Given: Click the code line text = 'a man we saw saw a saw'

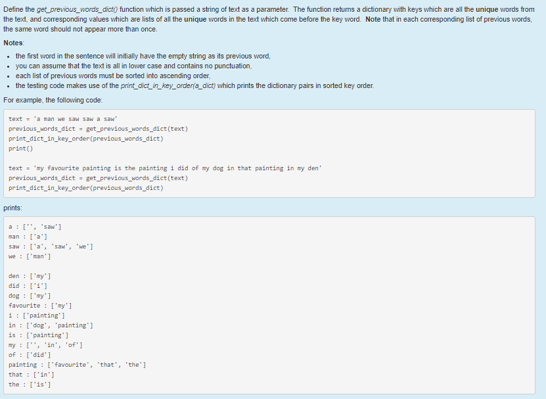Looking at the screenshot, I should (x=63, y=119).
